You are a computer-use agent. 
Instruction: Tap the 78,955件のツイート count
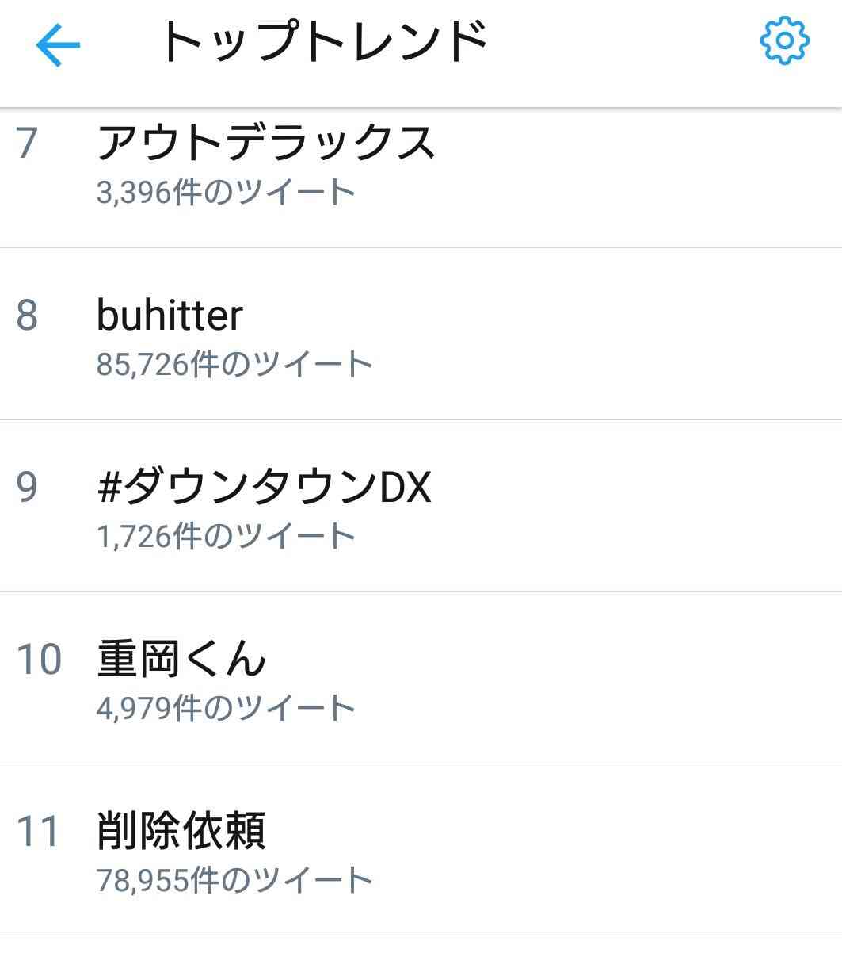pos(234,881)
